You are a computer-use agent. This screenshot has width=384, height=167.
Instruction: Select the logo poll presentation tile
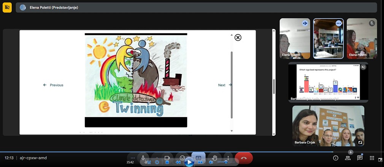328,82
